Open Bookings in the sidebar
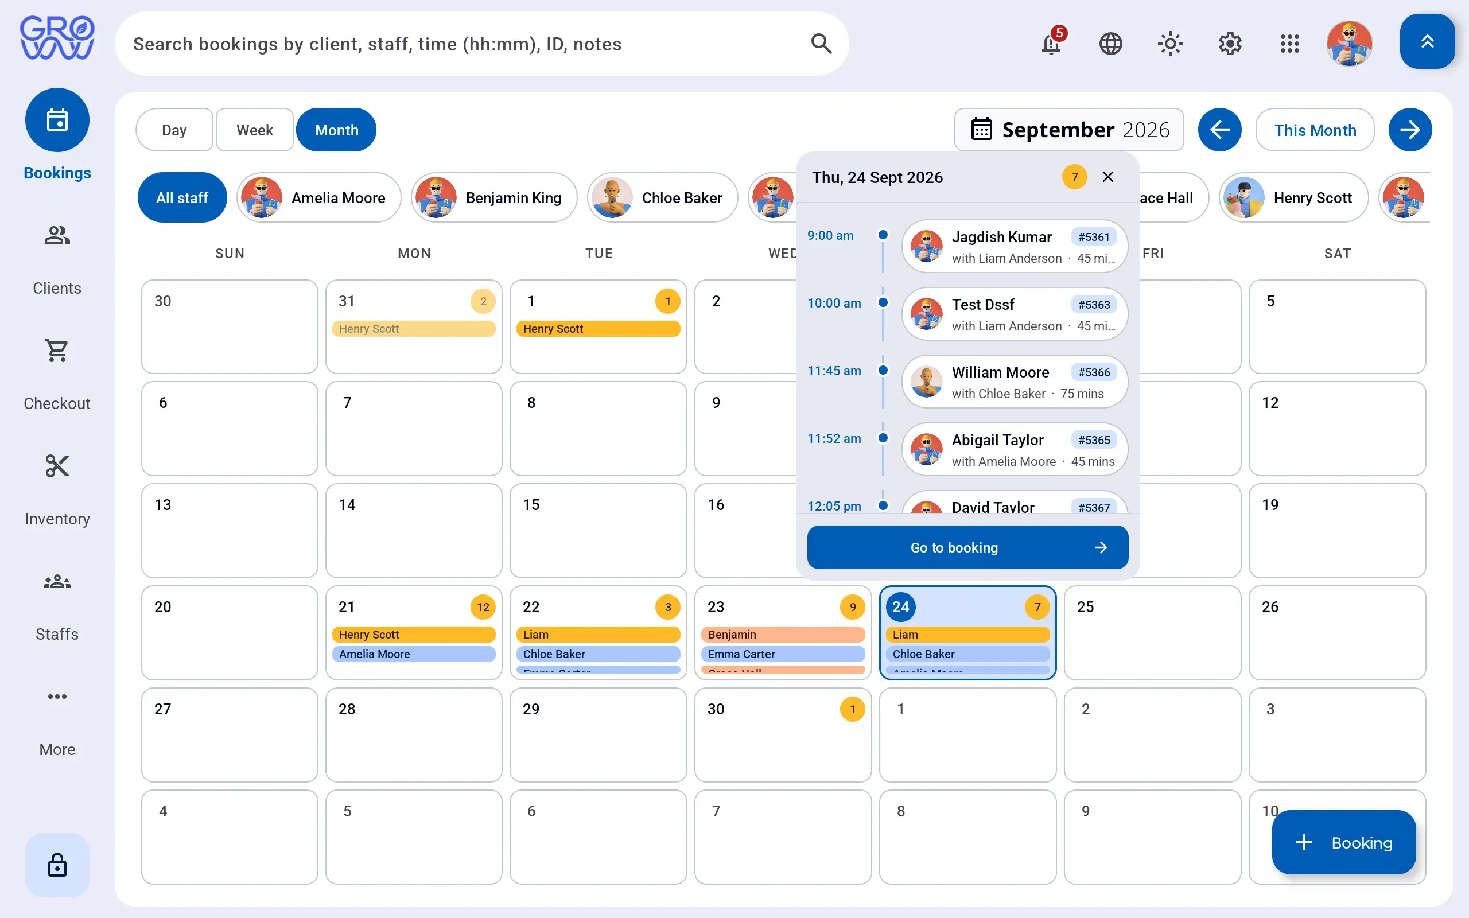 (x=57, y=135)
